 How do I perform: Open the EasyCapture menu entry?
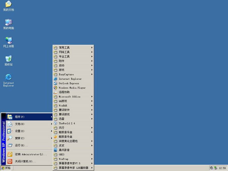[x=73, y=74]
